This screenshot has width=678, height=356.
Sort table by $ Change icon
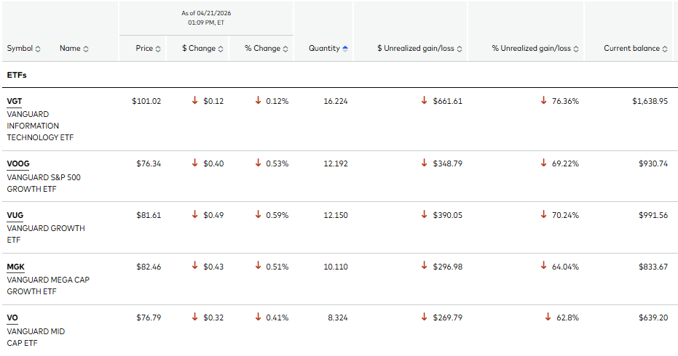(x=221, y=49)
